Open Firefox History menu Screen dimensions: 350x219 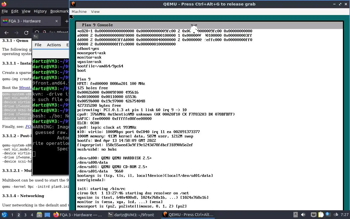click(40, 11)
